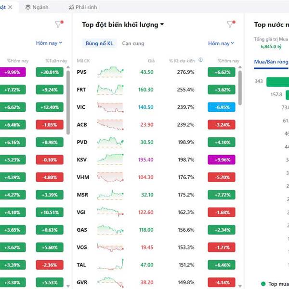
Task: Click the 195.40 price of KSV
Action: 145,159
